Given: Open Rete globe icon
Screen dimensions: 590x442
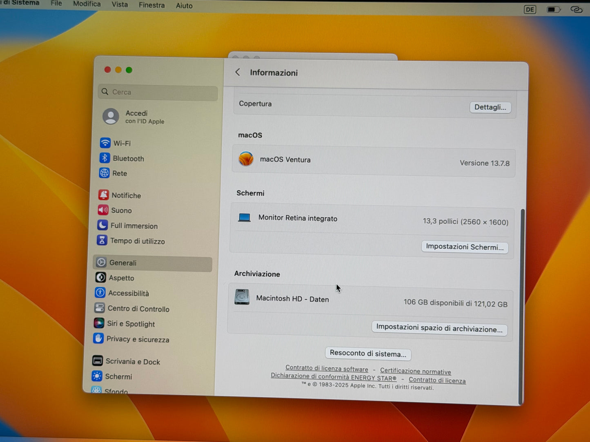Looking at the screenshot, I should click(104, 173).
